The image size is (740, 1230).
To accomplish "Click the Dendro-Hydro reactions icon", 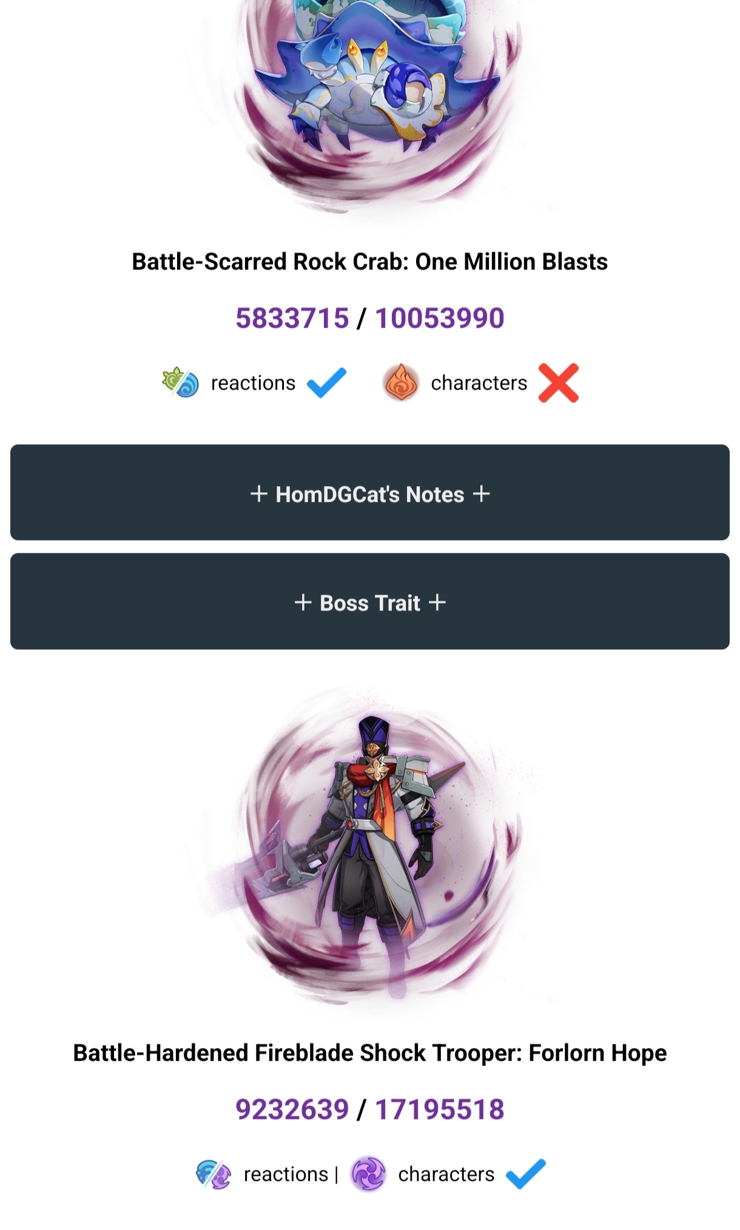I will tap(180, 382).
